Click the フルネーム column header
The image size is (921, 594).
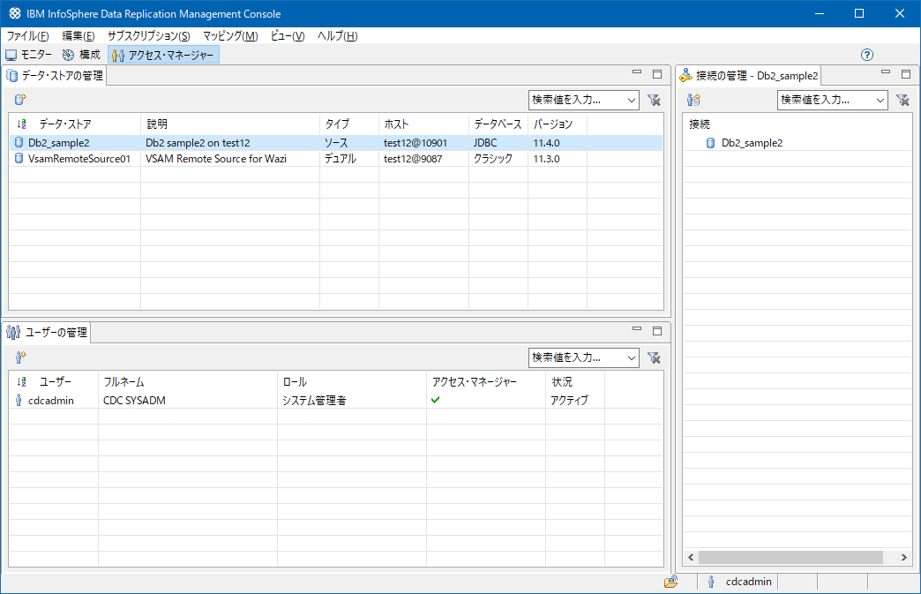pos(187,381)
